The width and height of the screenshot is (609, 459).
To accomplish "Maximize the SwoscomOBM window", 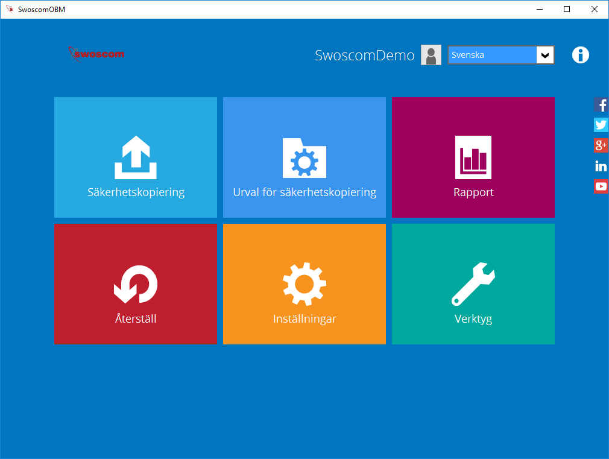I will 567,9.
